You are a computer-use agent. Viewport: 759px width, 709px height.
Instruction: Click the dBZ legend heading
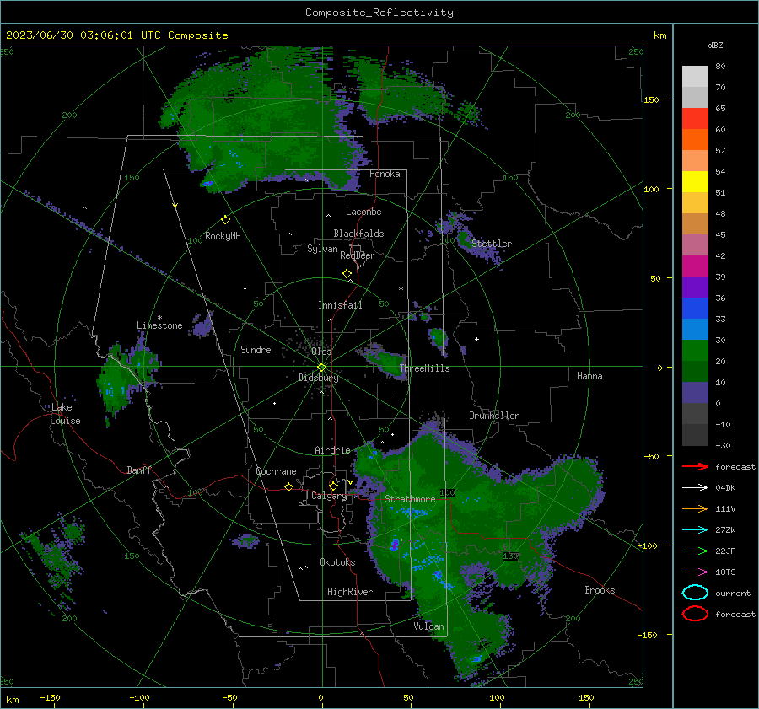pos(715,45)
